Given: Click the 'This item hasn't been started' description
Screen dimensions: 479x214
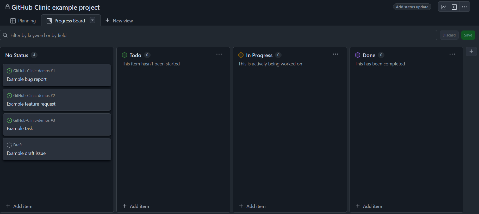Looking at the screenshot, I should tap(151, 64).
